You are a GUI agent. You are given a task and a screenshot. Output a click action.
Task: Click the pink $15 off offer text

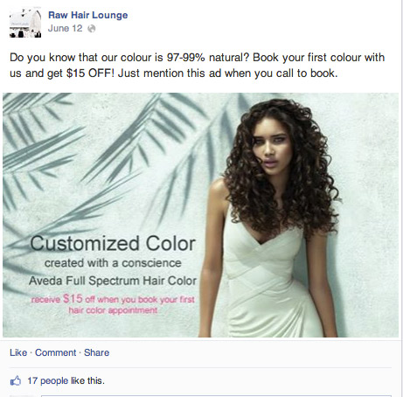pyautogui.click(x=113, y=299)
